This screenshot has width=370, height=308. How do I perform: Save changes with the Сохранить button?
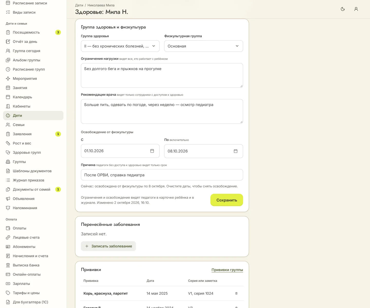pyautogui.click(x=227, y=200)
